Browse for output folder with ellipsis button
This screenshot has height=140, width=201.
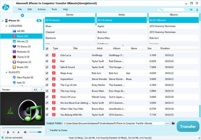pyautogui.click(x=167, y=123)
